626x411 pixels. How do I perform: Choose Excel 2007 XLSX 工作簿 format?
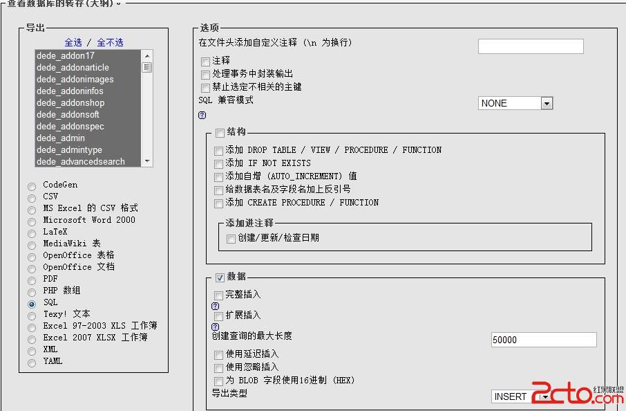coord(32,340)
